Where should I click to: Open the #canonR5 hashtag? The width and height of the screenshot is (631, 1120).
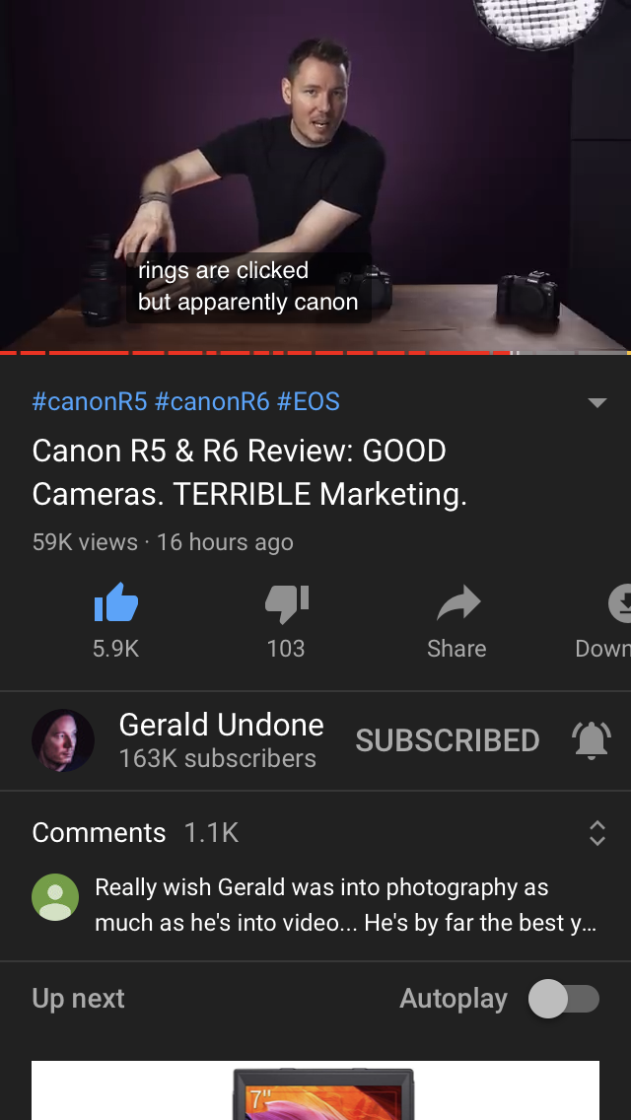point(90,401)
